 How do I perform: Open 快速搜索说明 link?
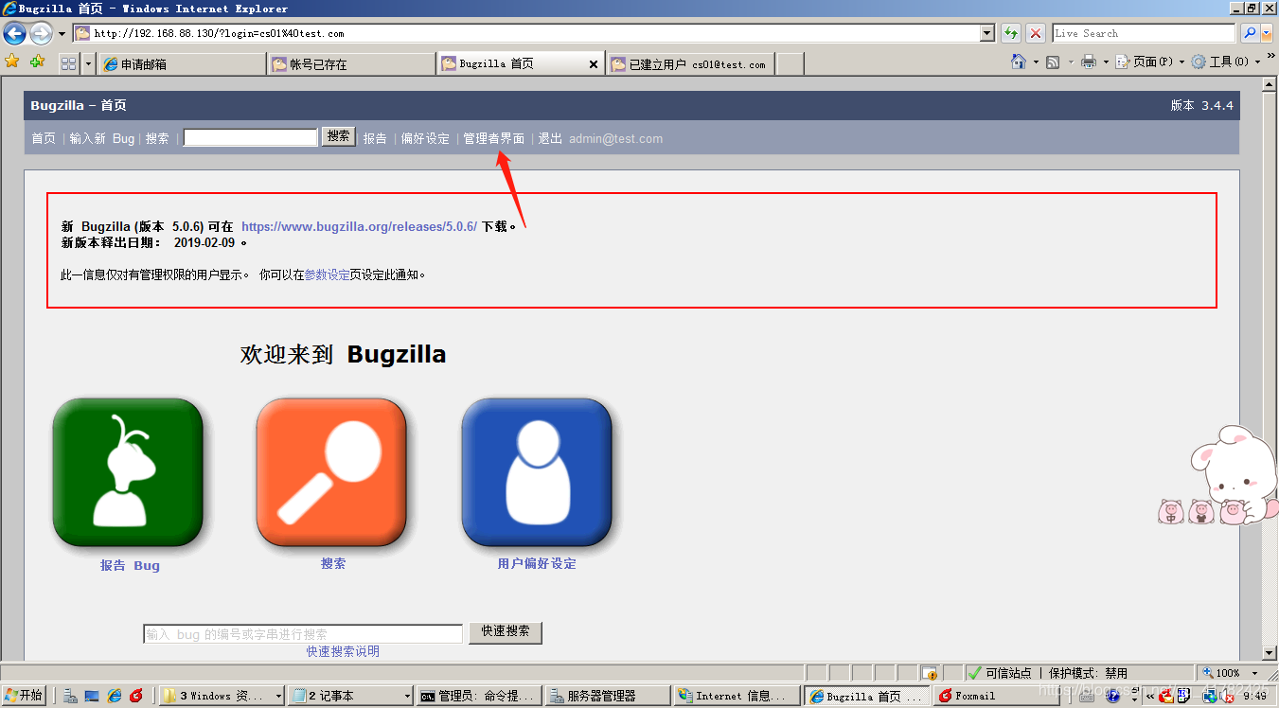pos(343,651)
